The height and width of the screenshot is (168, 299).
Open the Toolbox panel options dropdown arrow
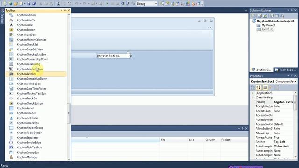pos(61,10)
